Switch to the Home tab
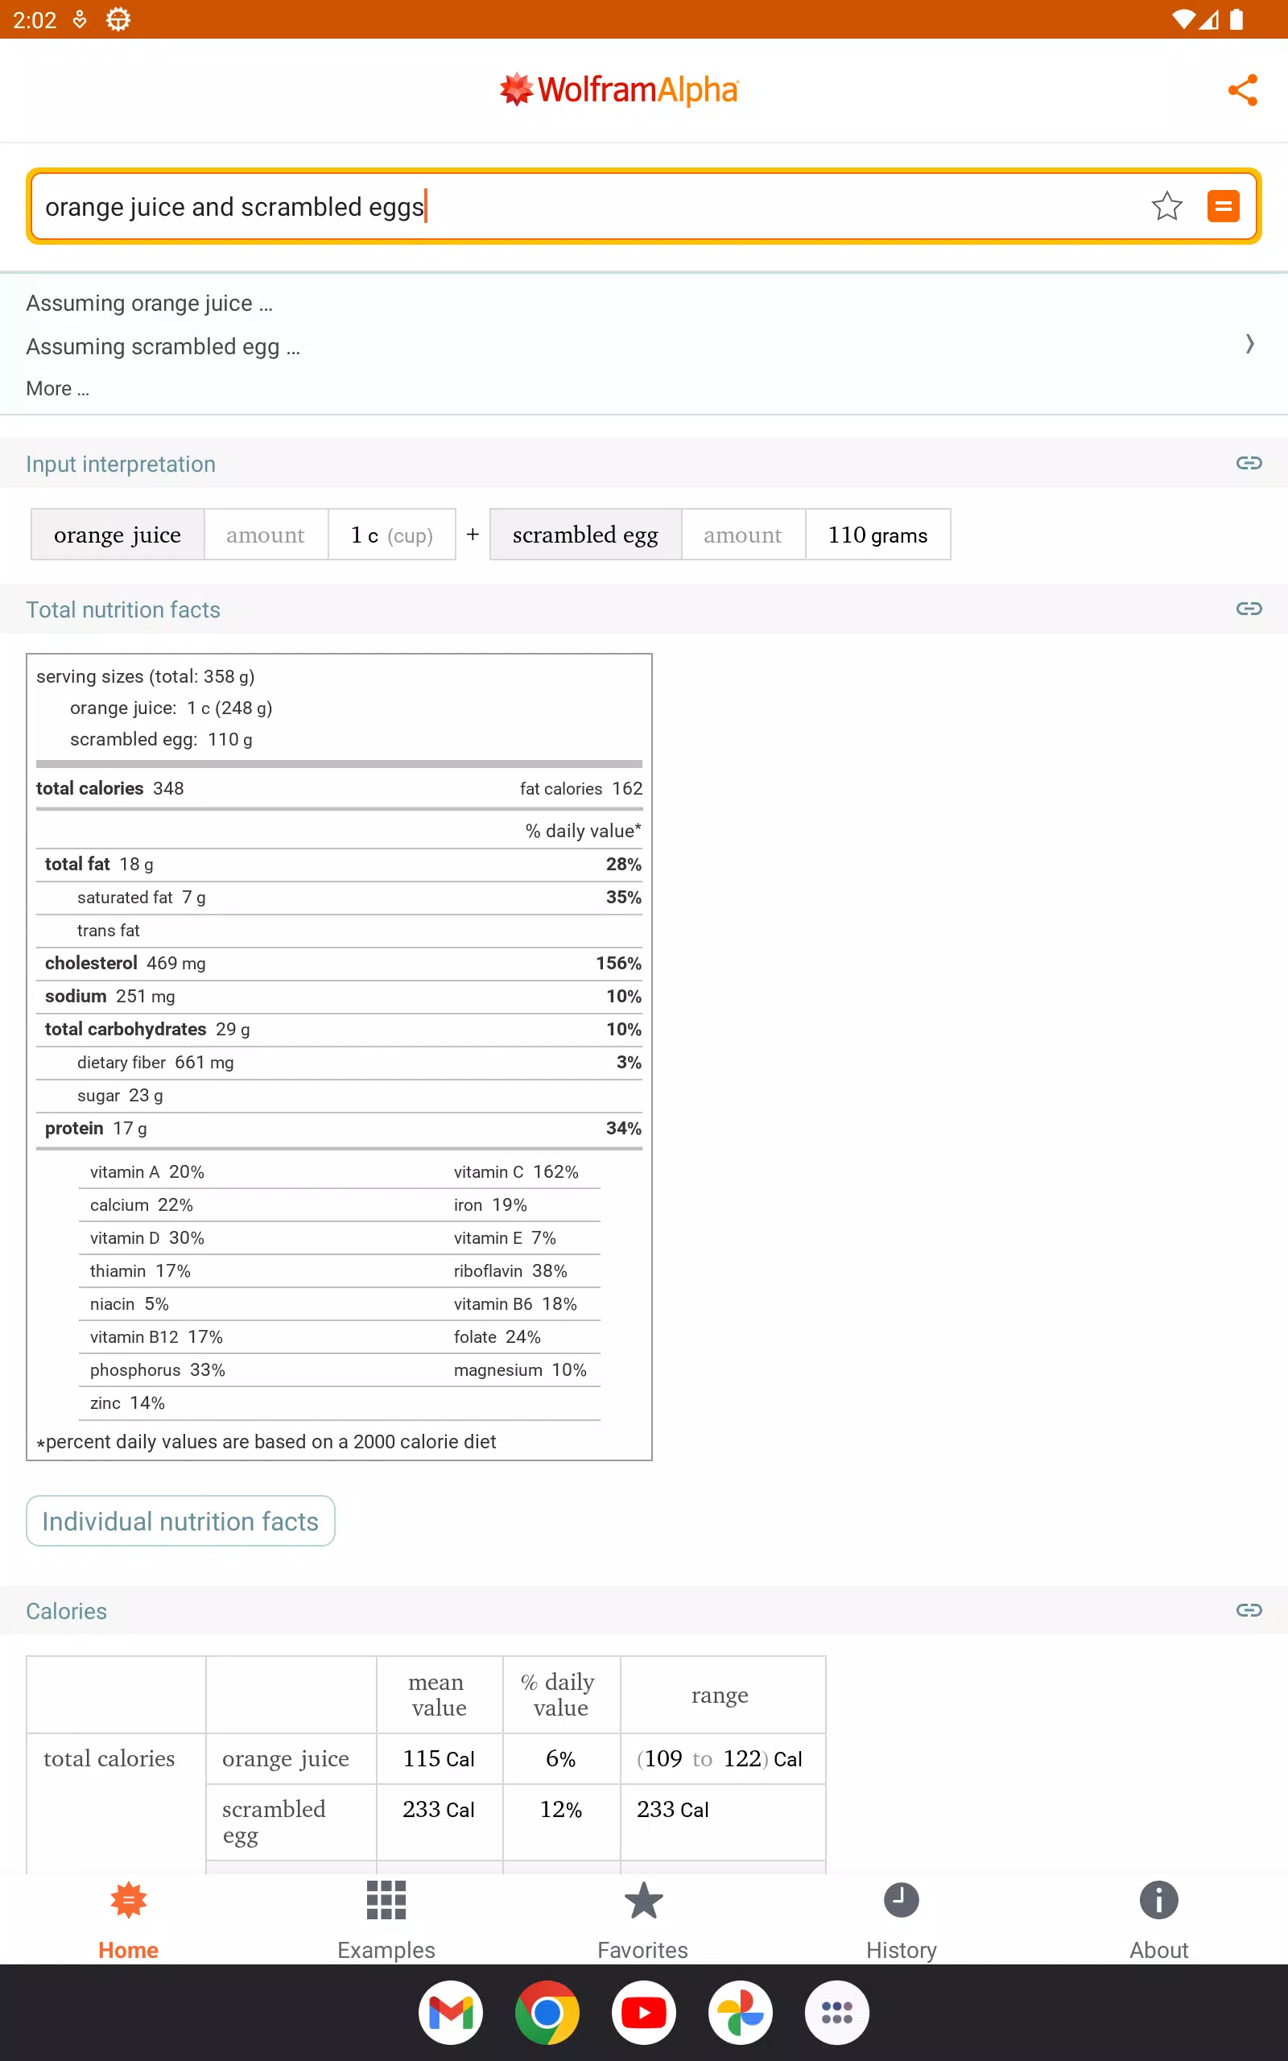 pos(129,1922)
